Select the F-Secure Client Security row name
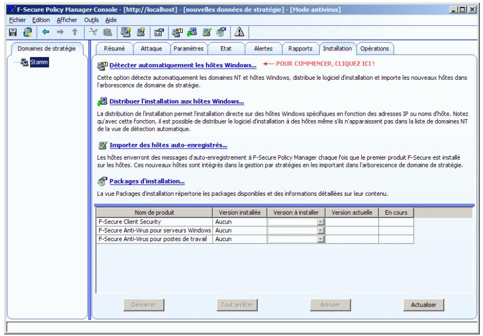Image resolution: width=483 pixels, height=336 pixels. click(x=154, y=222)
